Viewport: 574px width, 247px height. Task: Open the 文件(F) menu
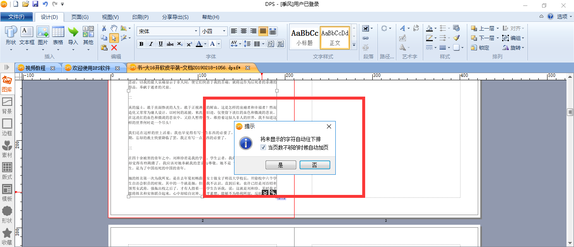pos(16,17)
